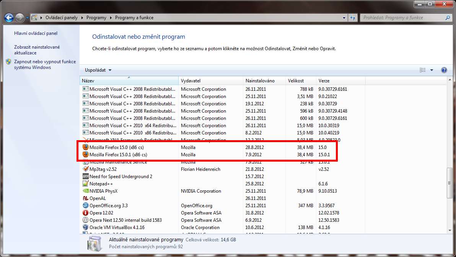Sort by Vydavatel column header
Screen dimensions: 456x257
coord(210,80)
